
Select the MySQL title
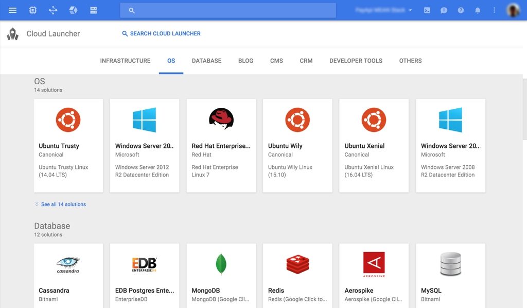click(x=431, y=291)
